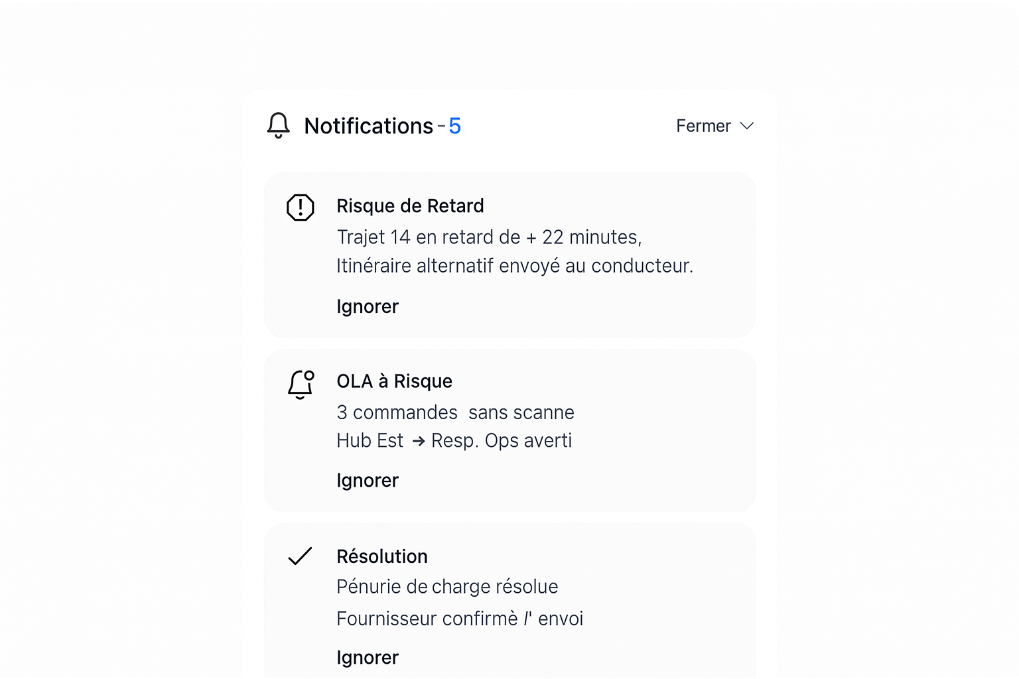Ignore the Risque de Retard notification
Image resolution: width=1019 pixels, height=679 pixels.
click(368, 307)
